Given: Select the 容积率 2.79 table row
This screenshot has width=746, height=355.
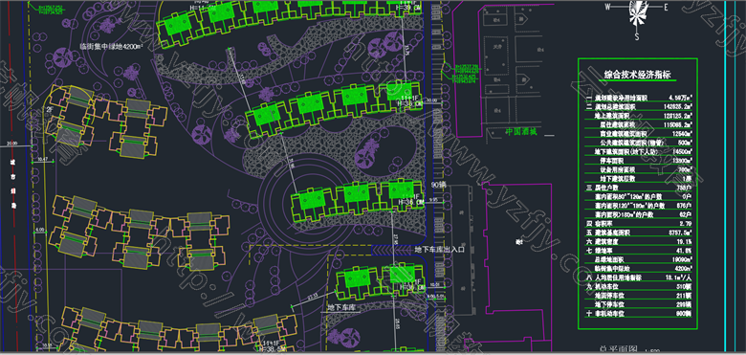Looking at the screenshot, I should 639,223.
